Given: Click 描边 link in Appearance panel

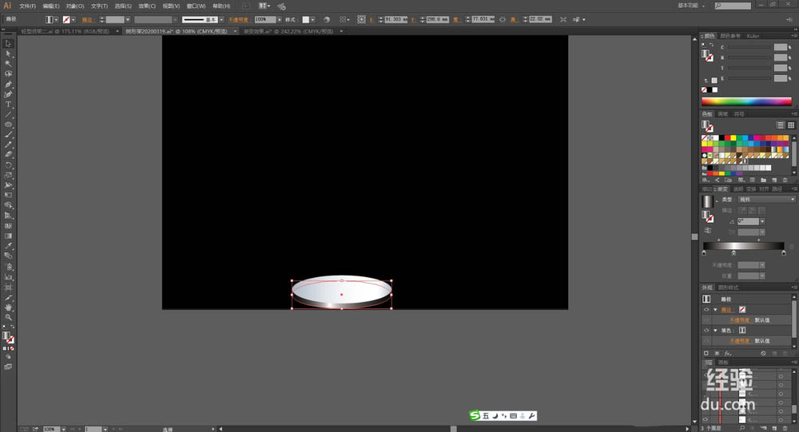Looking at the screenshot, I should point(726,310).
